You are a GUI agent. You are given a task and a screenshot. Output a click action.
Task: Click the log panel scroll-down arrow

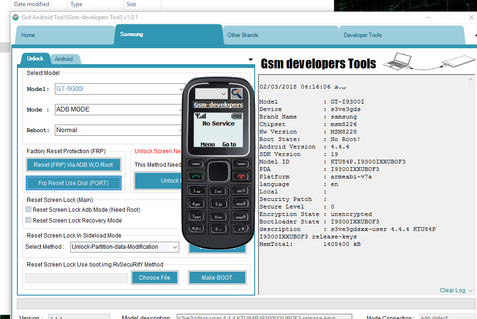click(x=470, y=291)
